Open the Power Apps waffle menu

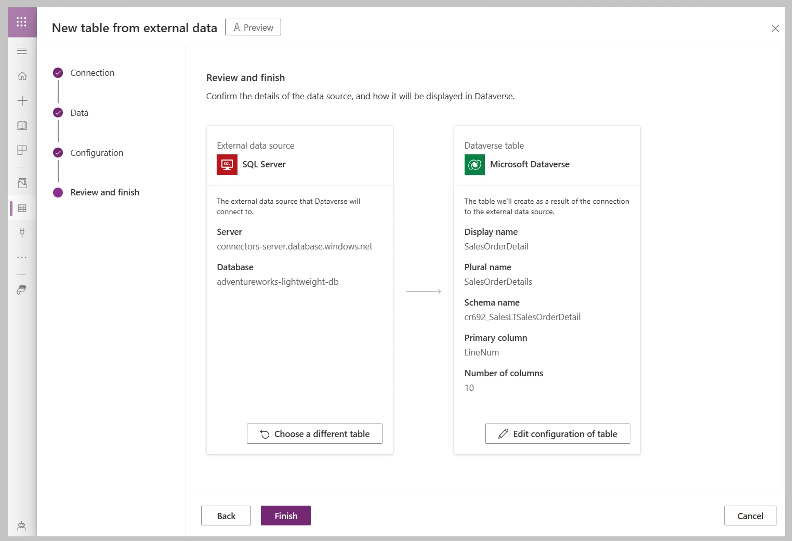(21, 22)
